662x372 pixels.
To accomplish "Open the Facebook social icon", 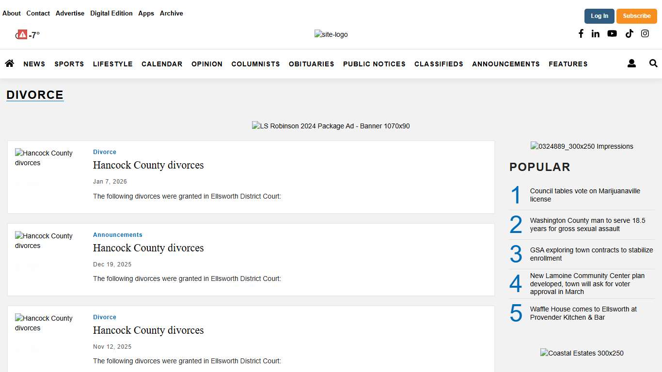I will coord(581,33).
